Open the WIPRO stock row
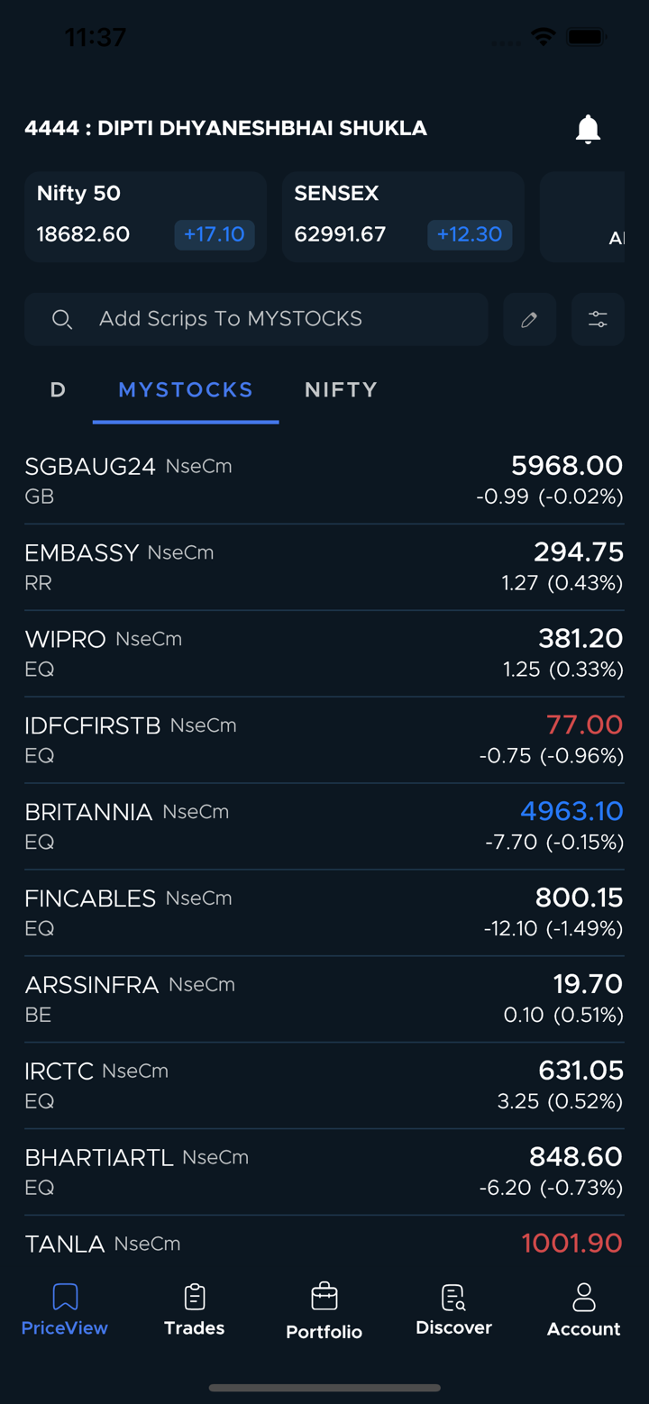 (324, 653)
